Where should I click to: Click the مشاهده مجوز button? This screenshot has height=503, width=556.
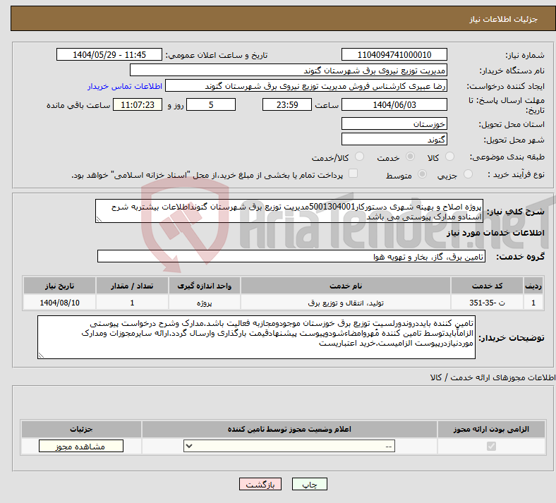[81, 446]
